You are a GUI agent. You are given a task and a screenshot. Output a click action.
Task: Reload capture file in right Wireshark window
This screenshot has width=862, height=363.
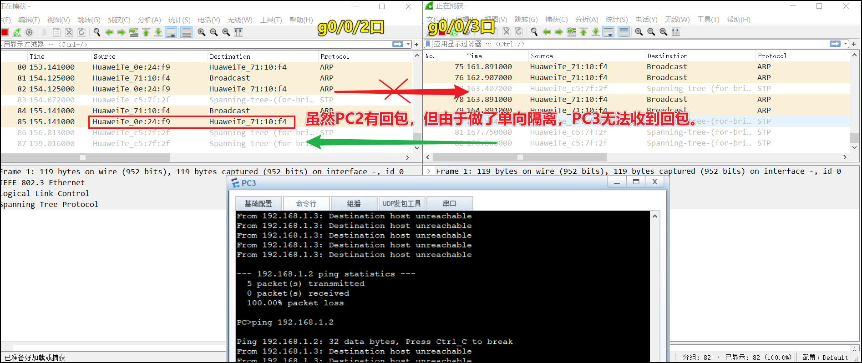(x=519, y=32)
